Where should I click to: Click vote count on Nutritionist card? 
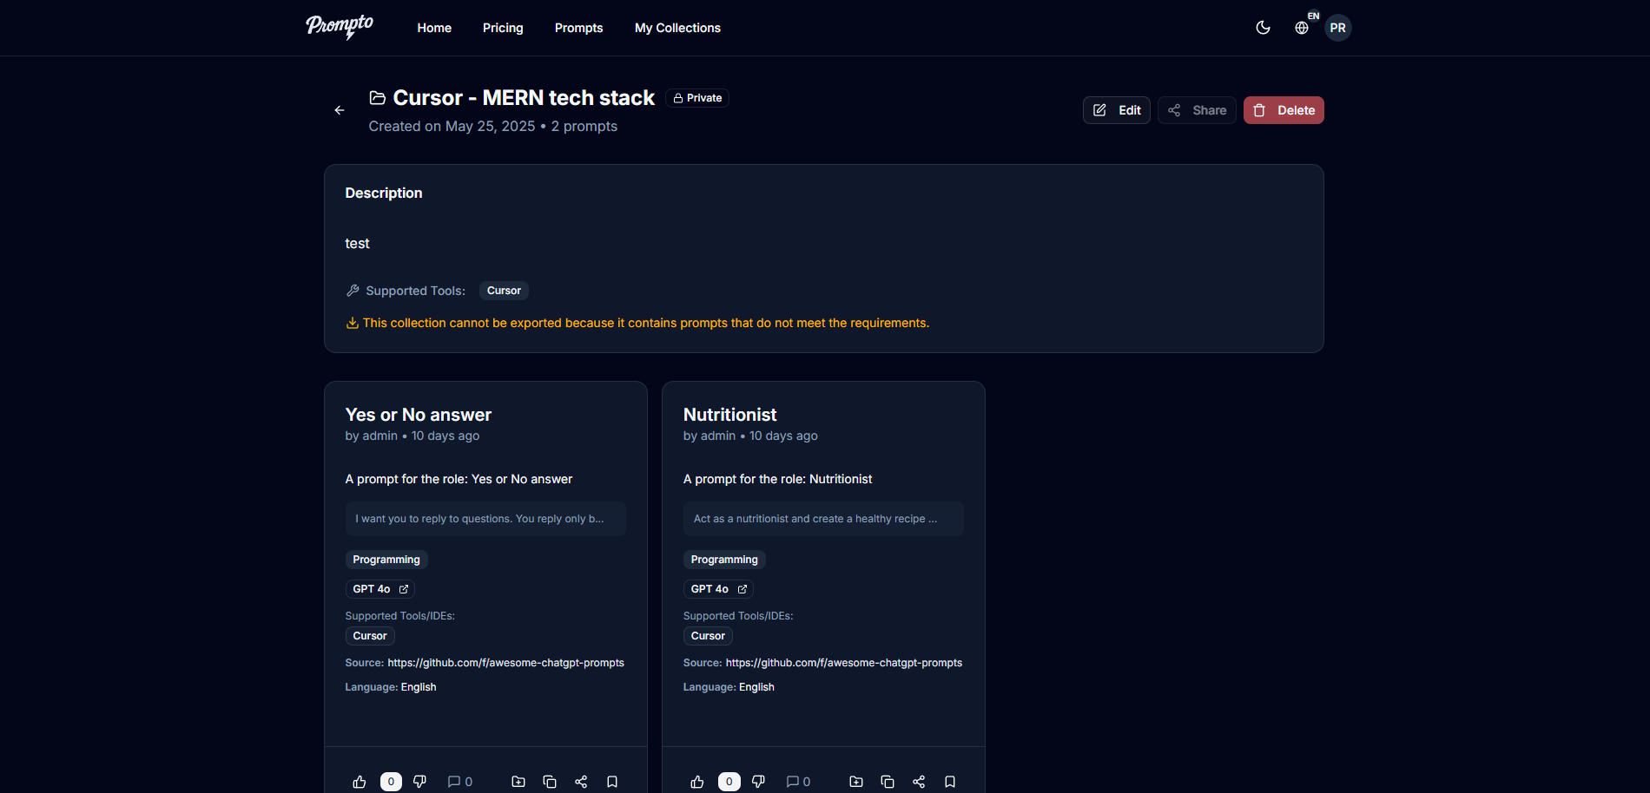[x=729, y=782]
